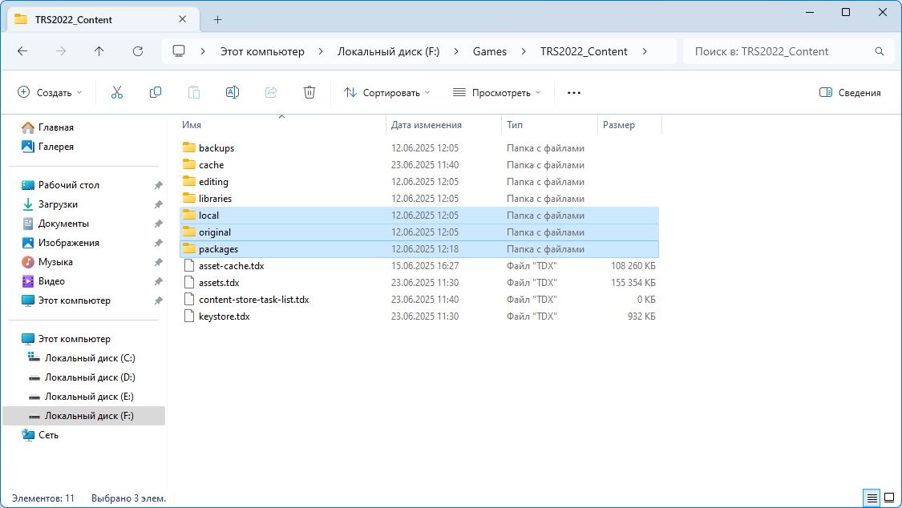Viewport: 902px width, 508px height.
Task: Select the editing folder
Action: pyautogui.click(x=419, y=182)
